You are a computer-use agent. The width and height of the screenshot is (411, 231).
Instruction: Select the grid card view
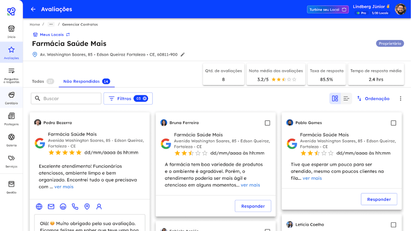click(335, 99)
